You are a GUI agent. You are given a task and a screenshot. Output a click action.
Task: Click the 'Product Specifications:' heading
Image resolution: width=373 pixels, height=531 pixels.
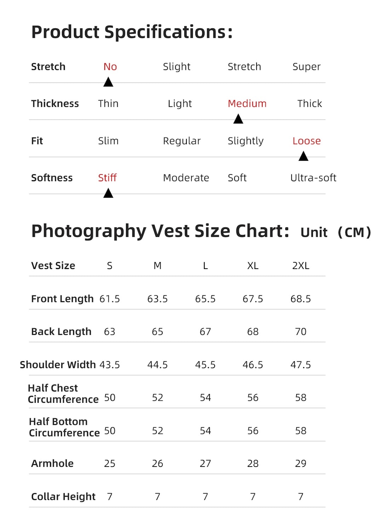132,32
